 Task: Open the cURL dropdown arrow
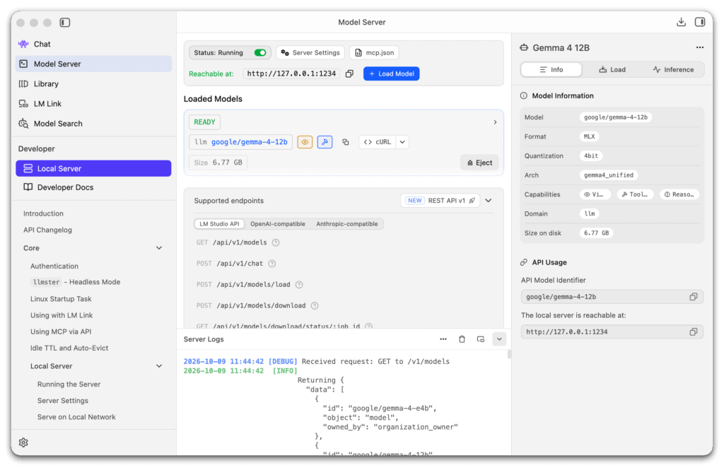coord(402,142)
